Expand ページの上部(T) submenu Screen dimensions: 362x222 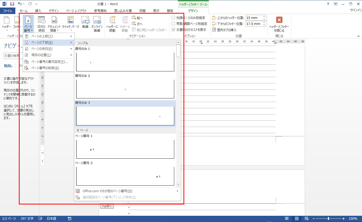49,36
